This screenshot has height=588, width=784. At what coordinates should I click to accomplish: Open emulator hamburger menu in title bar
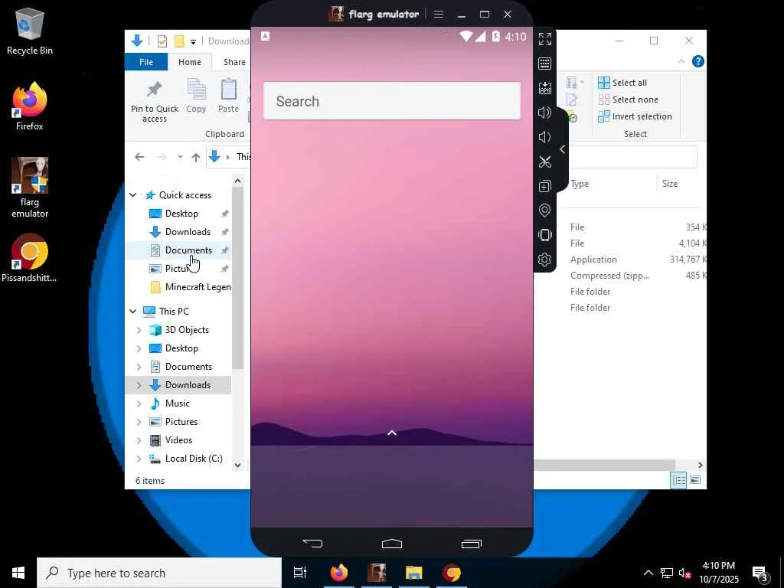point(439,15)
